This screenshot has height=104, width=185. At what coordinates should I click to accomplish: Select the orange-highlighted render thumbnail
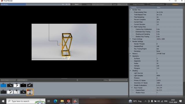coord(30,92)
